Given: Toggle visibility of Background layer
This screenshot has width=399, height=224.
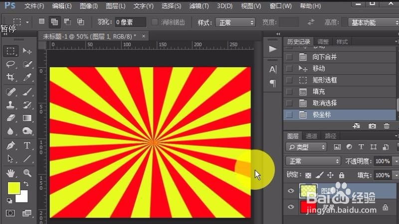Looking at the screenshot, I should click(291, 207).
